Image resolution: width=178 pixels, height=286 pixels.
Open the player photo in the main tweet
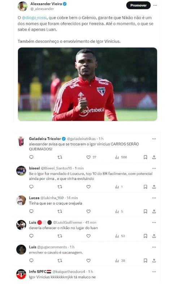87,84
